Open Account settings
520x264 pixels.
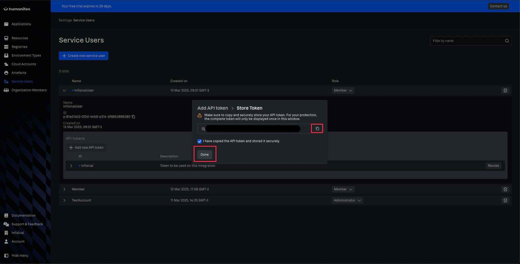(18, 242)
